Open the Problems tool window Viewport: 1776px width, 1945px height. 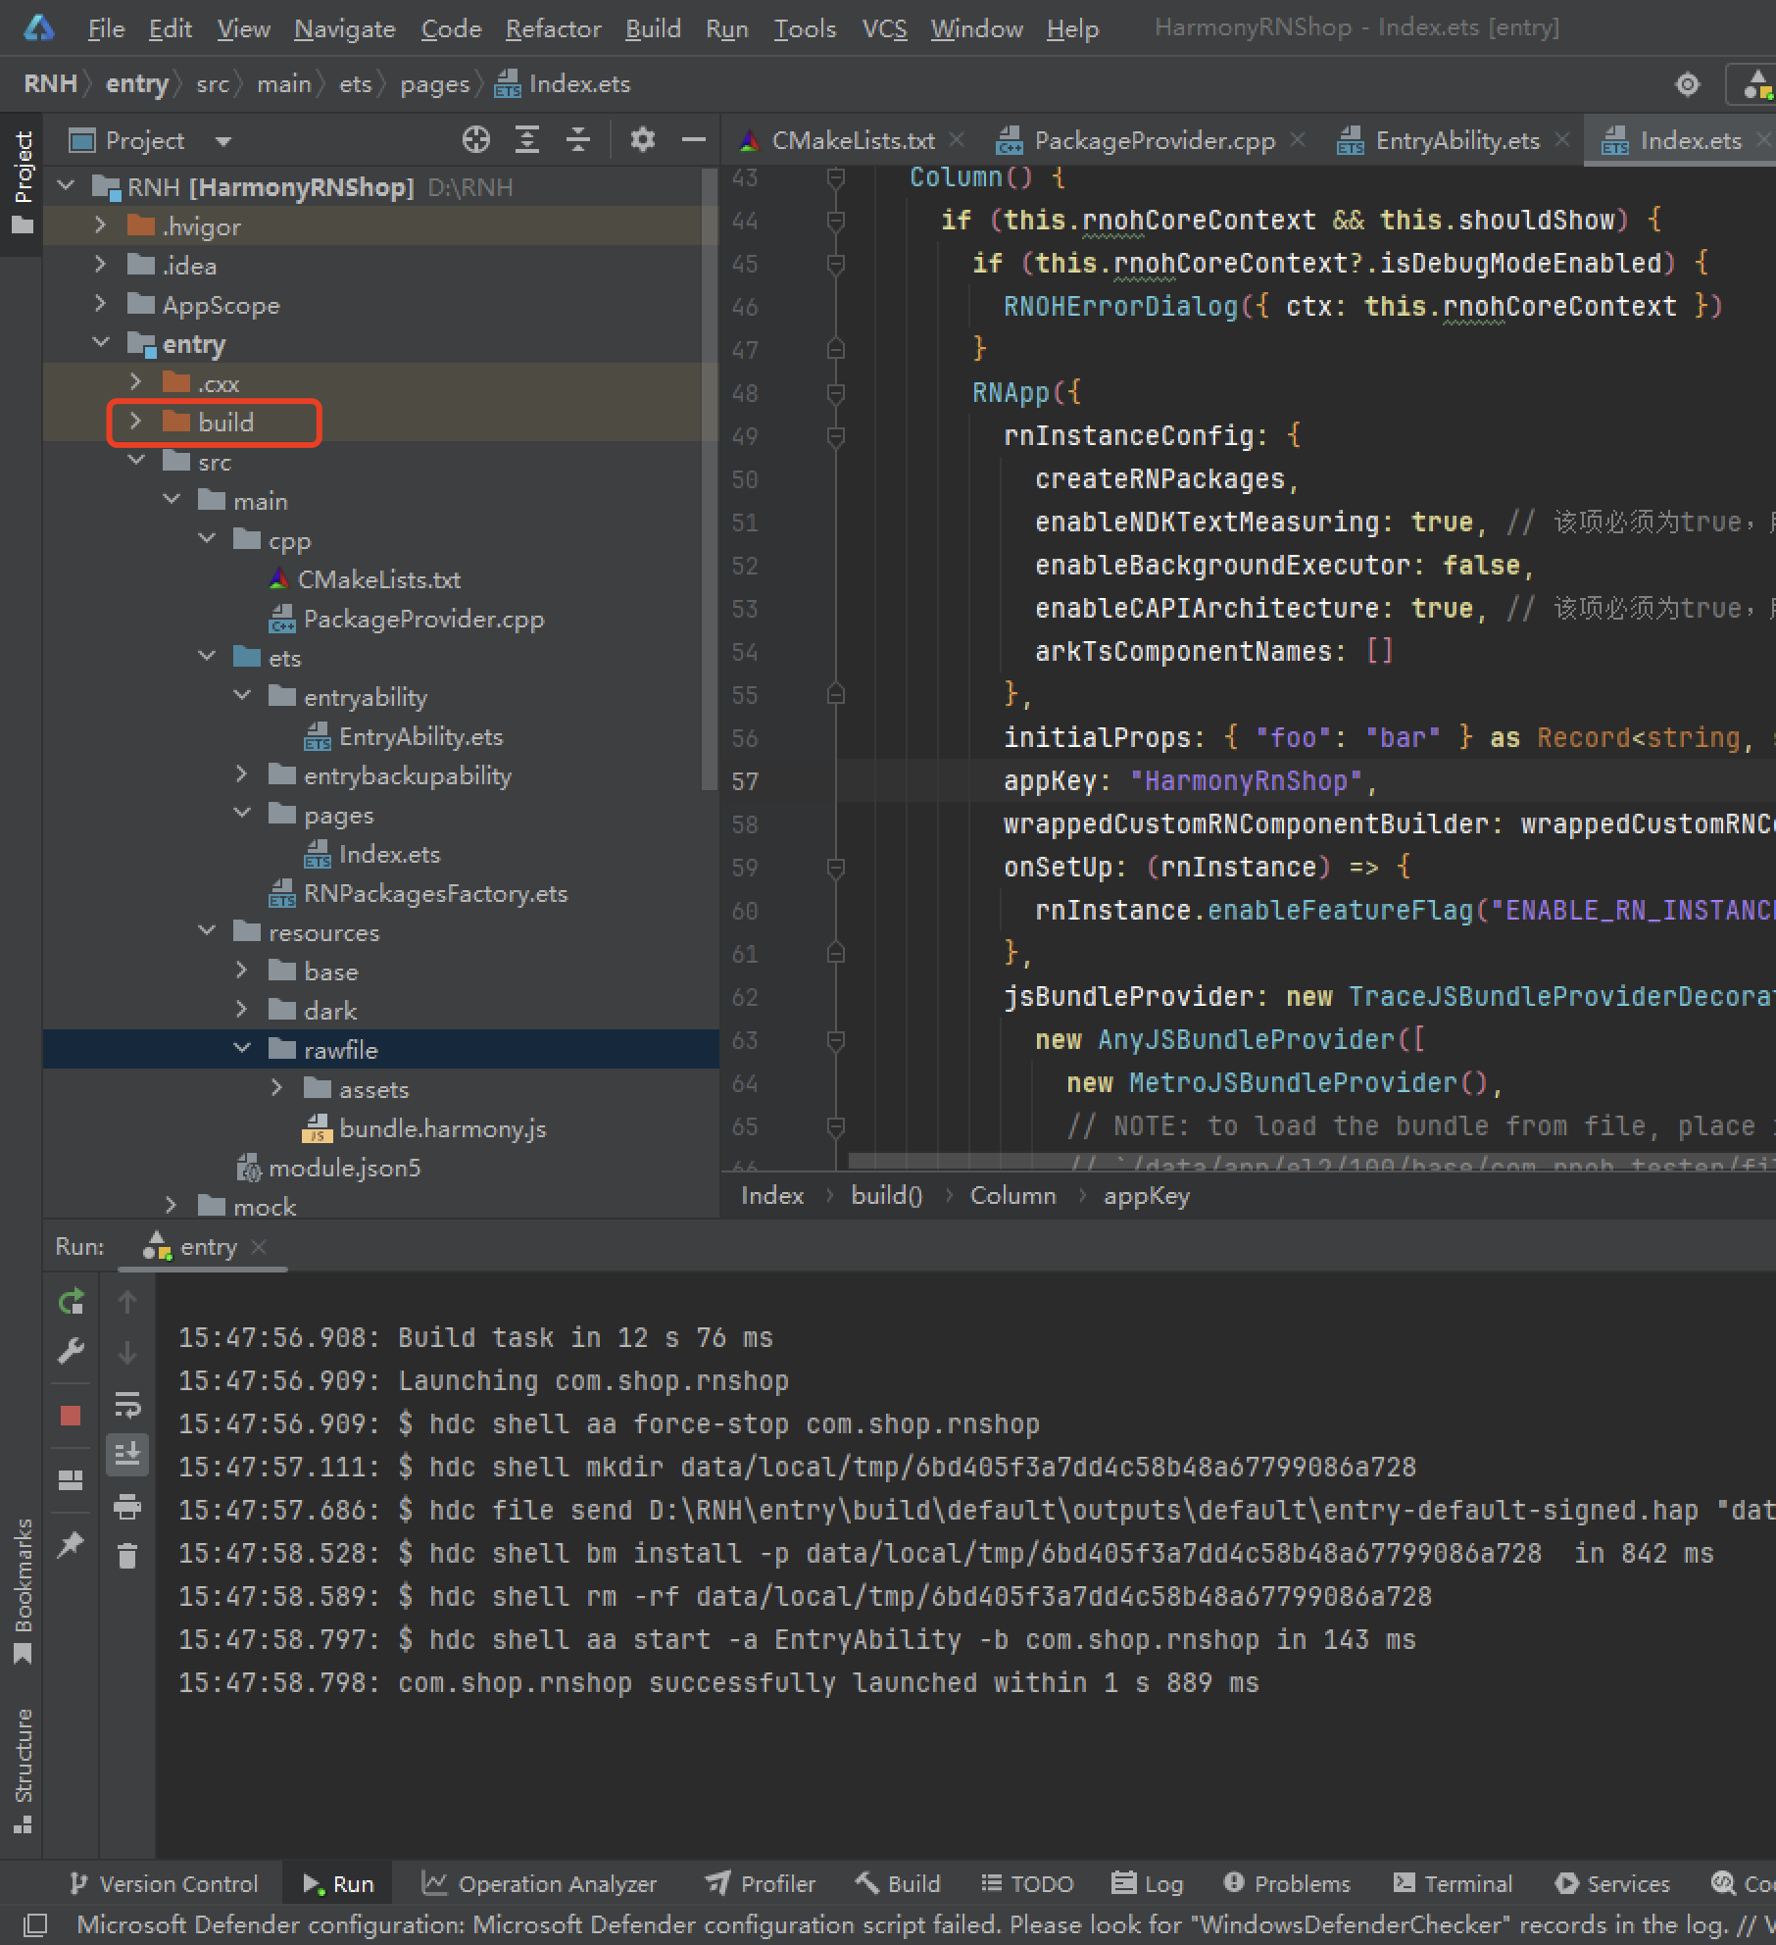click(x=1287, y=1884)
